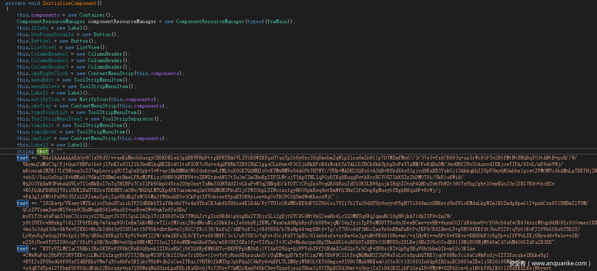Select the tsmiExit field

pyautogui.click(x=42, y=125)
